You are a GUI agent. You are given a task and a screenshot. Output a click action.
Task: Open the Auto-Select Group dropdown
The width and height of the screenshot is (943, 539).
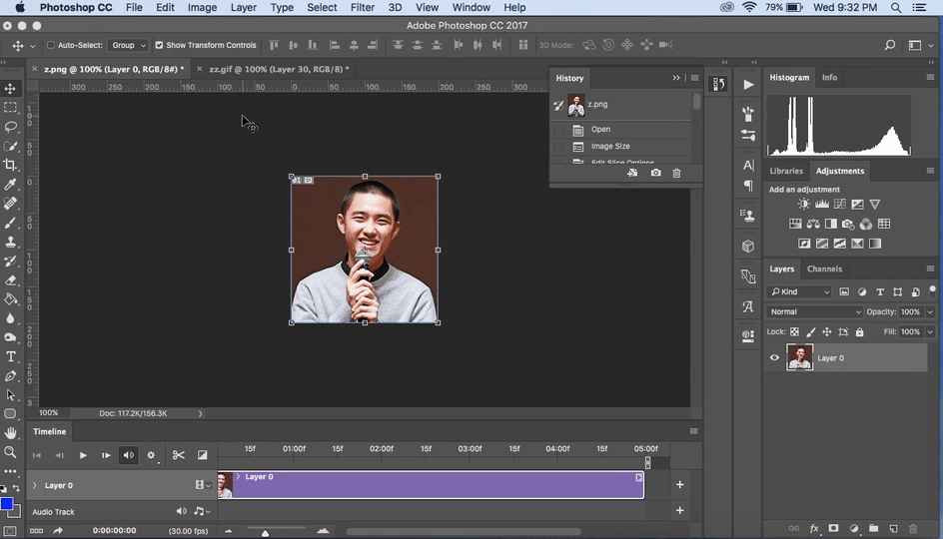coord(128,45)
